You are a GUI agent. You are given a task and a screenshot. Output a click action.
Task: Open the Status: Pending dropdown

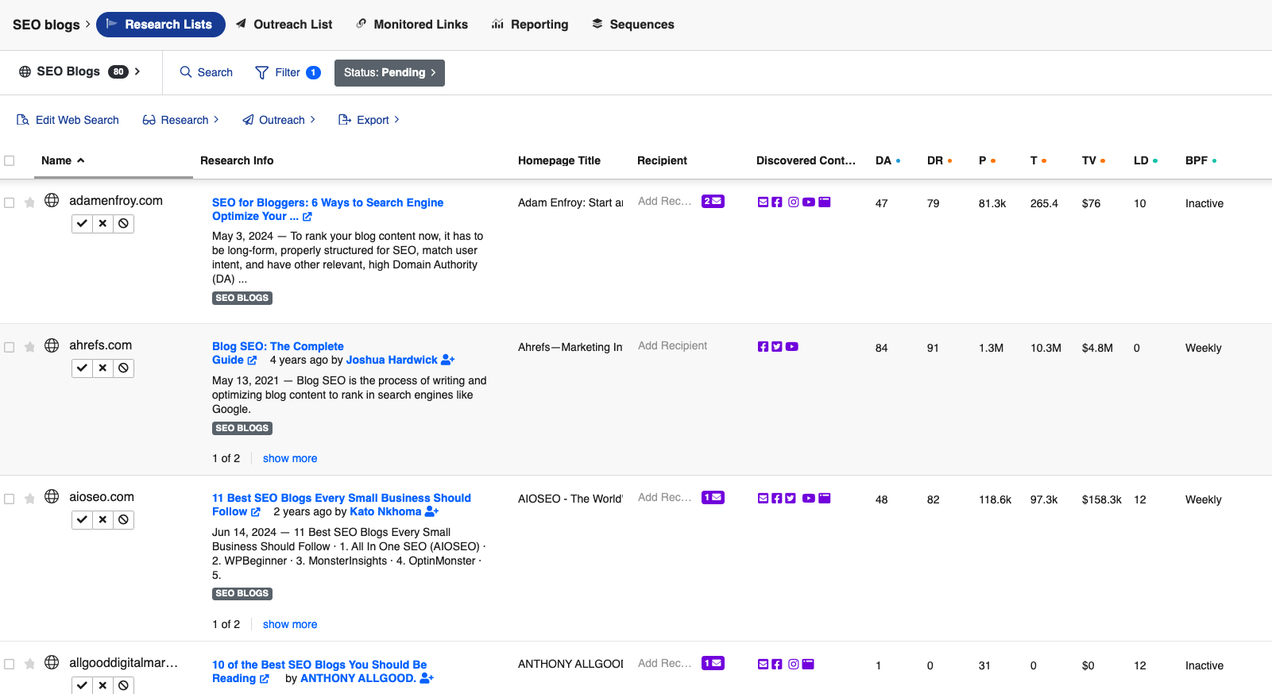389,73
